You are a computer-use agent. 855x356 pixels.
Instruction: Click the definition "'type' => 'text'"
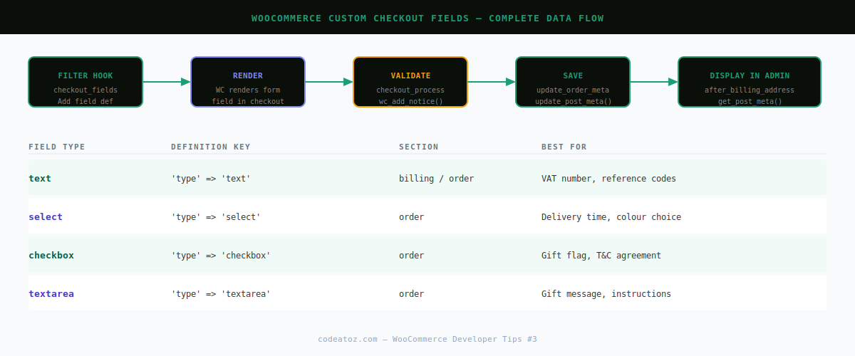[x=211, y=178]
